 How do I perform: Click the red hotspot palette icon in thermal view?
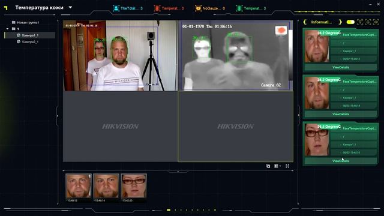tap(281, 31)
